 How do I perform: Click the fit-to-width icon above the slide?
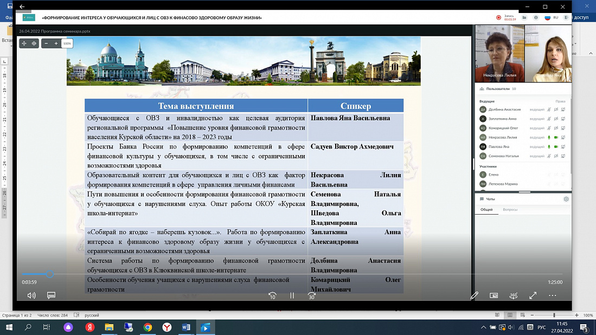click(34, 43)
